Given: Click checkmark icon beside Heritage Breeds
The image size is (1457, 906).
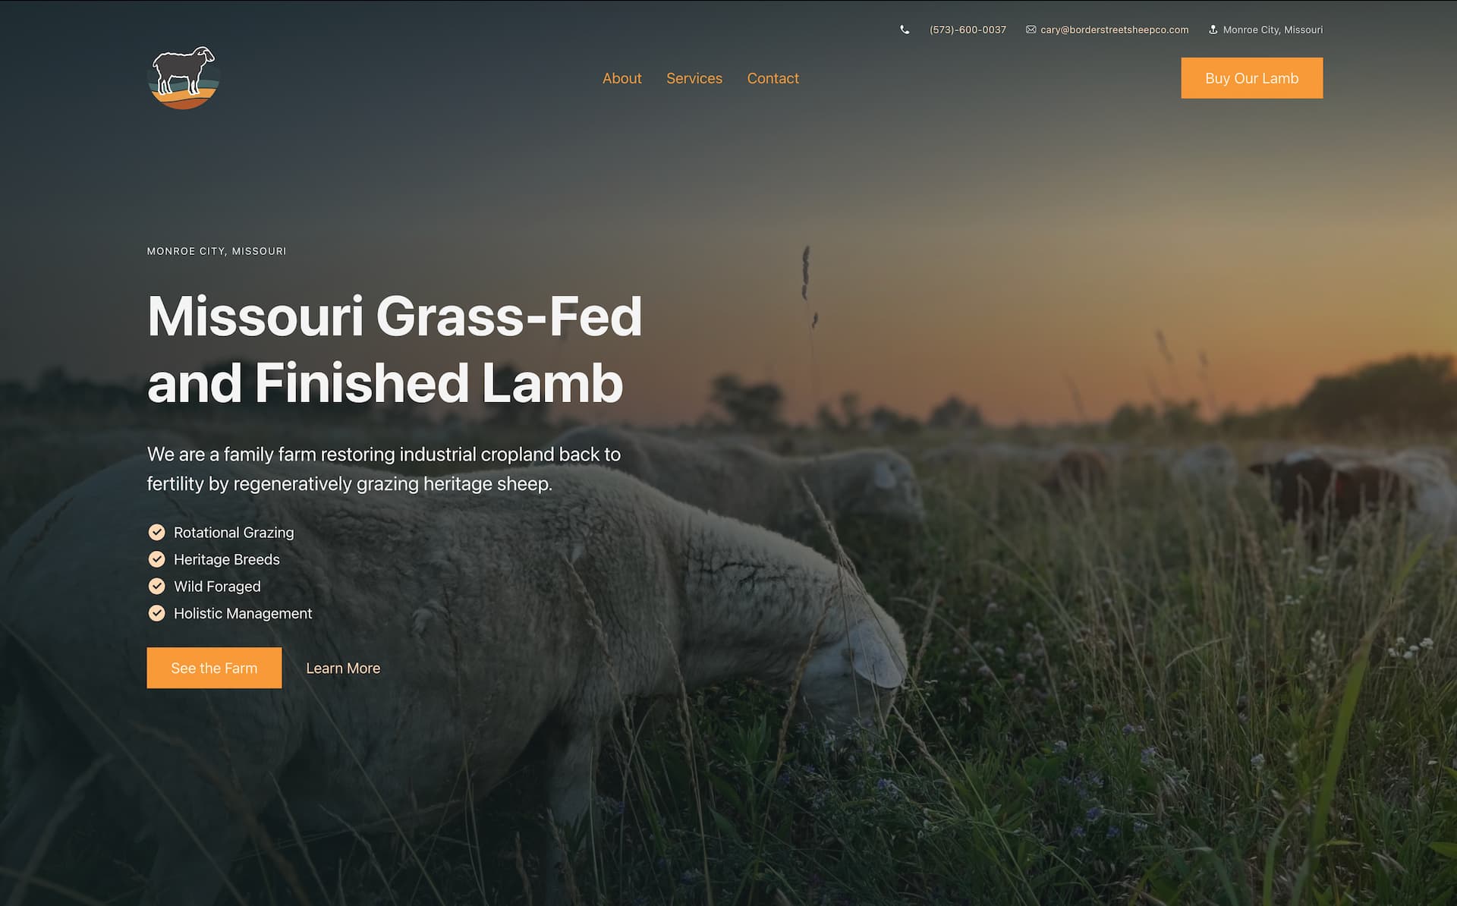Looking at the screenshot, I should (156, 559).
